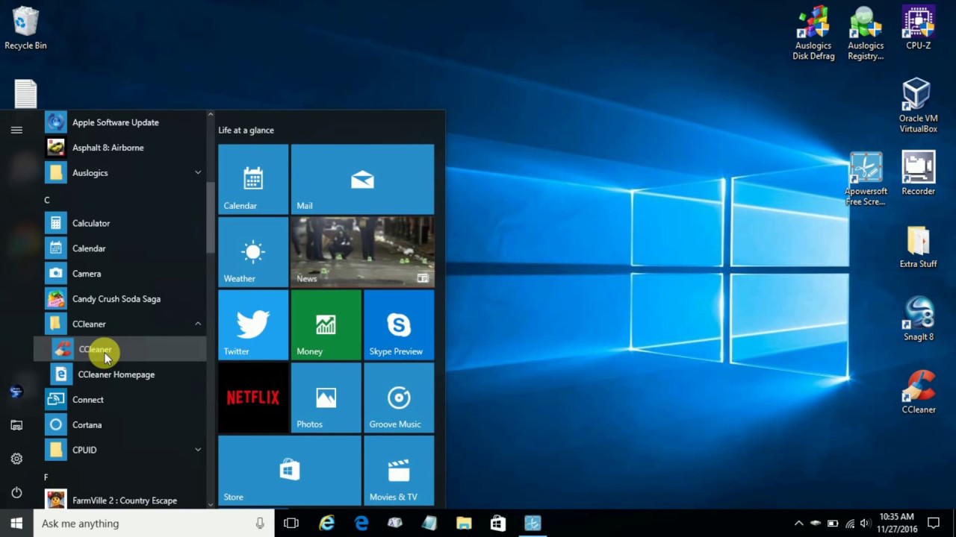Image resolution: width=956 pixels, height=537 pixels.
Task: Open File Explorer from Start sidebar
Action: [16, 425]
